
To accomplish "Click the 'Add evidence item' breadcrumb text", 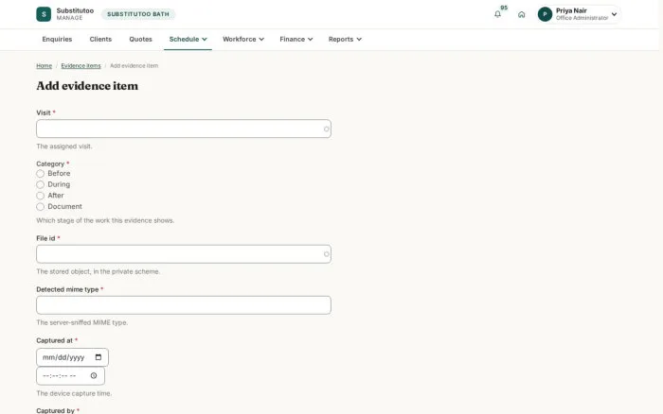I will (x=134, y=66).
